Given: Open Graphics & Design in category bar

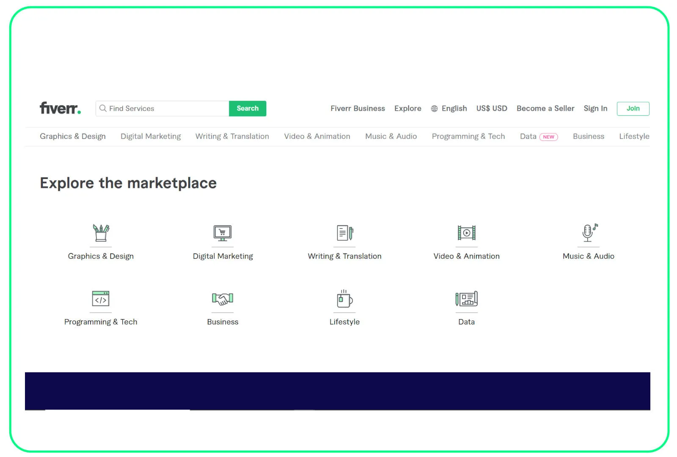Looking at the screenshot, I should pos(73,136).
